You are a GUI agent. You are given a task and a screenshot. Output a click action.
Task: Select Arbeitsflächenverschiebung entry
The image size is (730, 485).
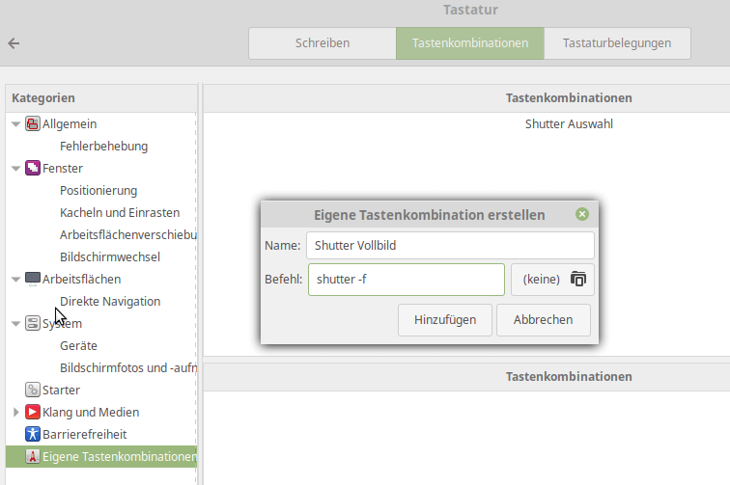pyautogui.click(x=128, y=235)
